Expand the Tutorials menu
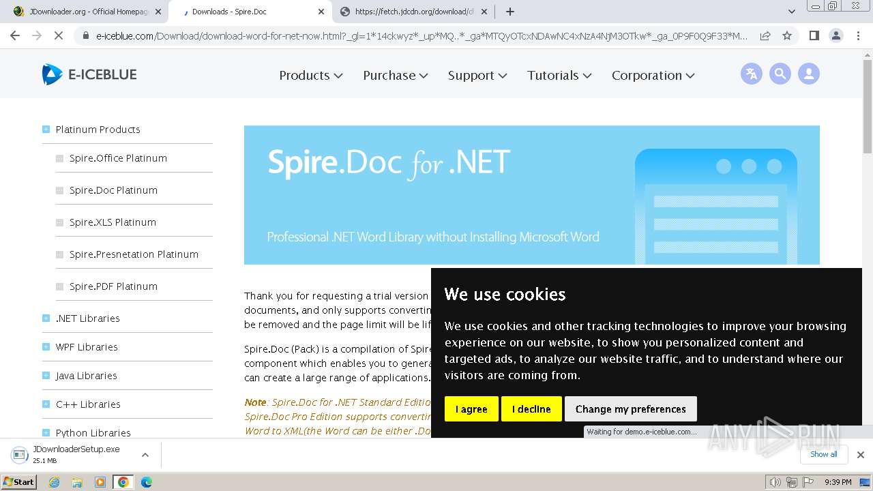The height and width of the screenshot is (491, 873). [559, 75]
